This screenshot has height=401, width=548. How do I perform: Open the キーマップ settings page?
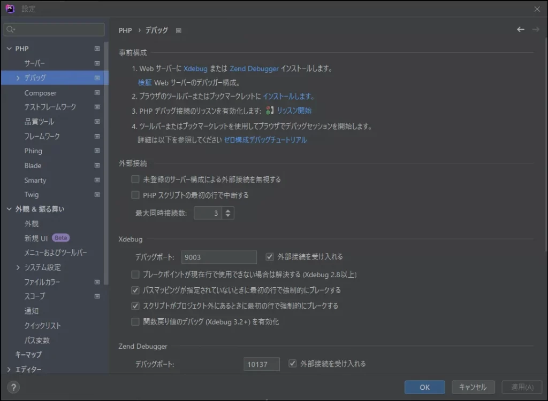28,355
